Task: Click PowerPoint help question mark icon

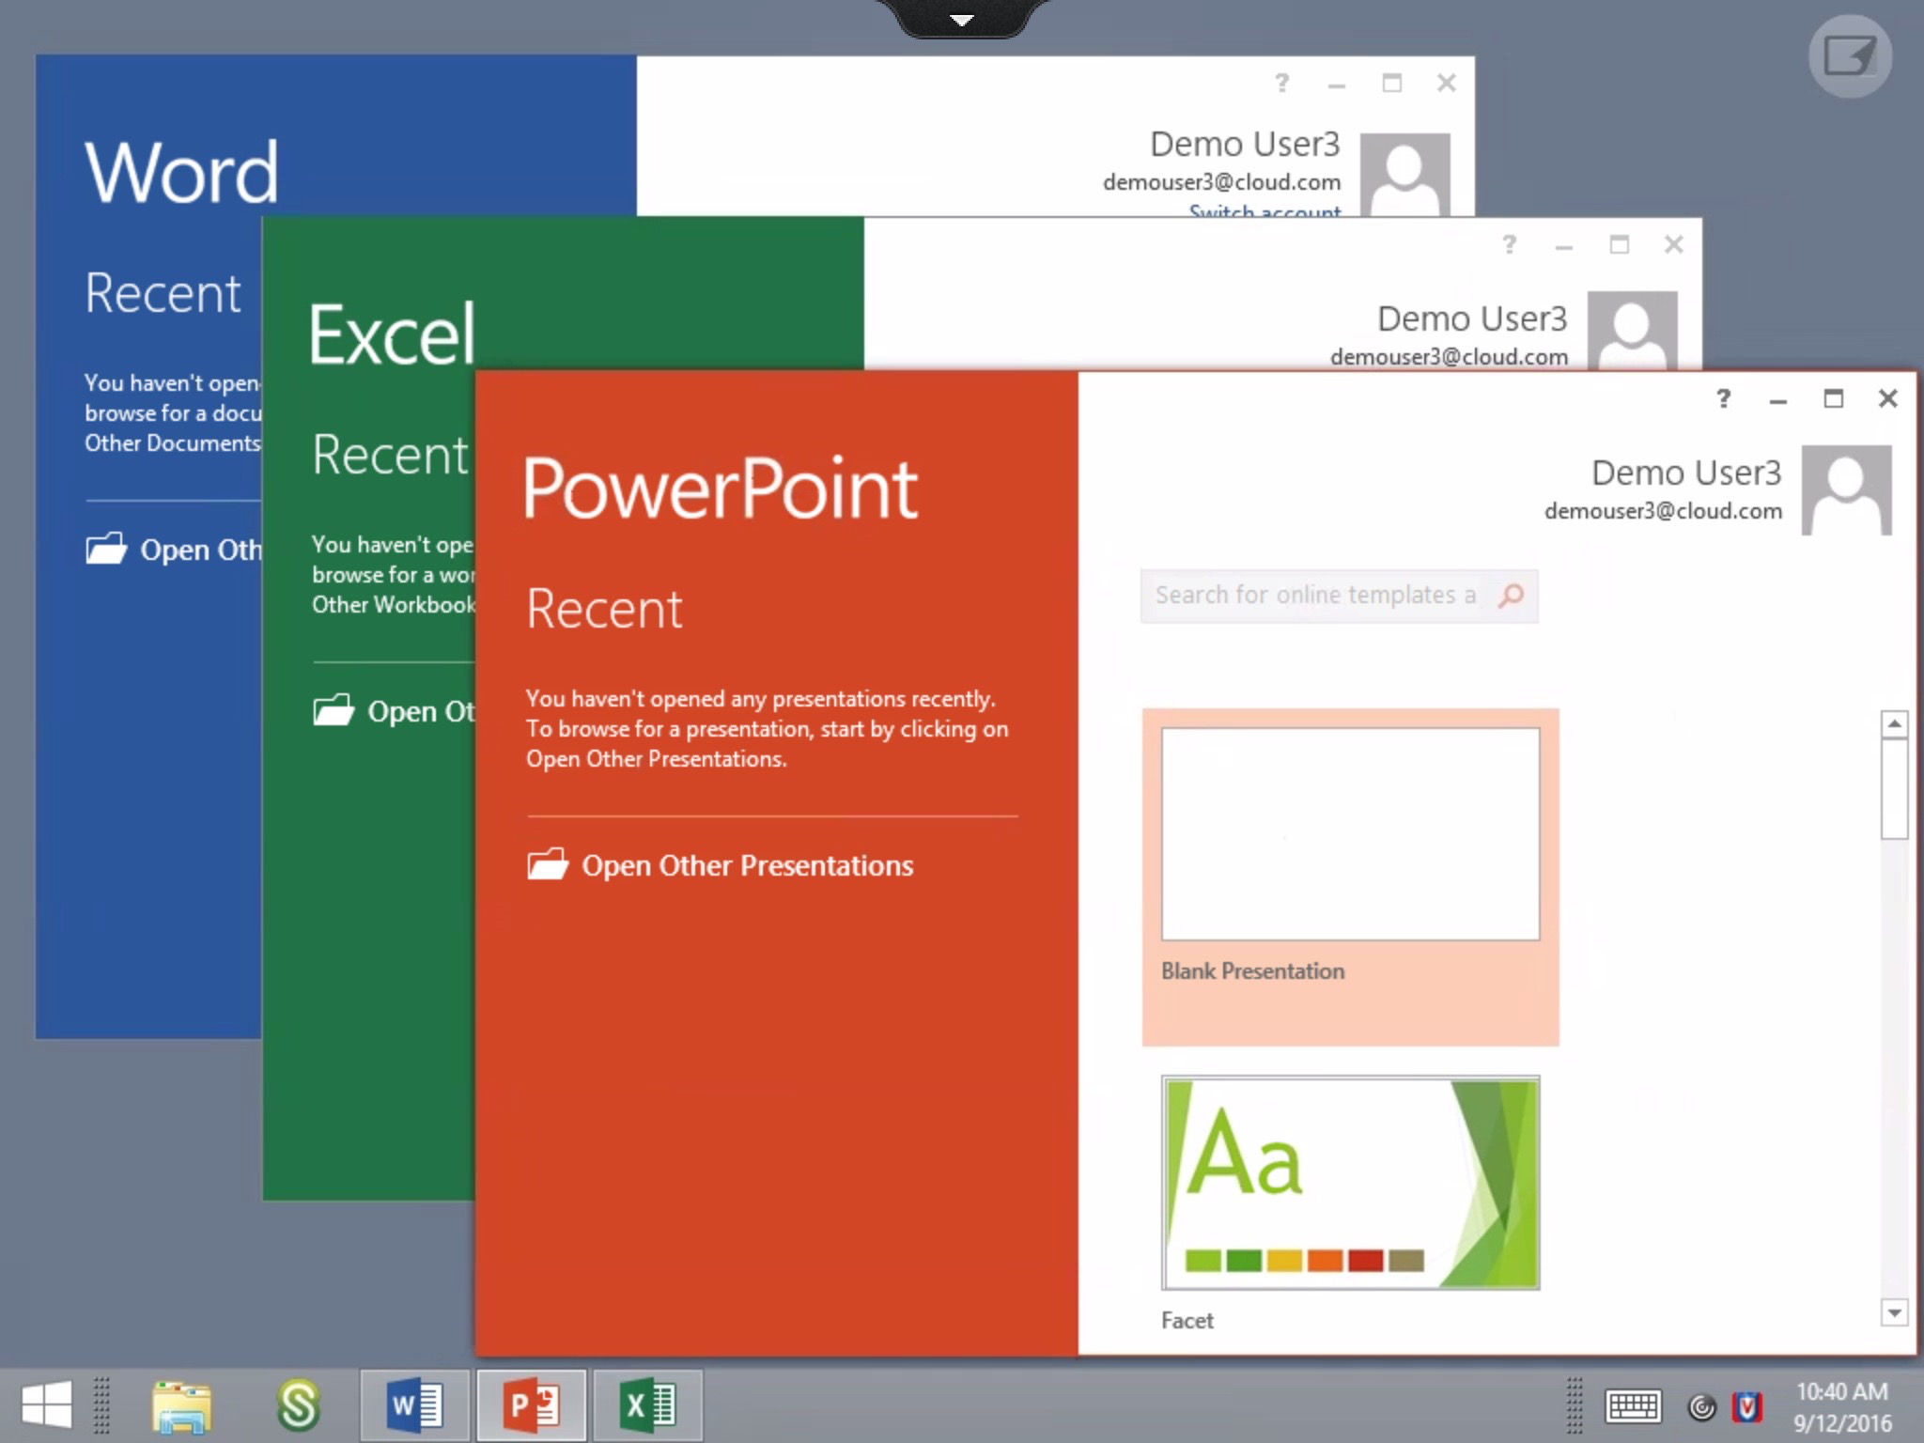Action: pyautogui.click(x=1723, y=398)
